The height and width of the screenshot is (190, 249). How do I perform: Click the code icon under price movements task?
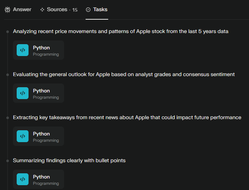pos(23,50)
